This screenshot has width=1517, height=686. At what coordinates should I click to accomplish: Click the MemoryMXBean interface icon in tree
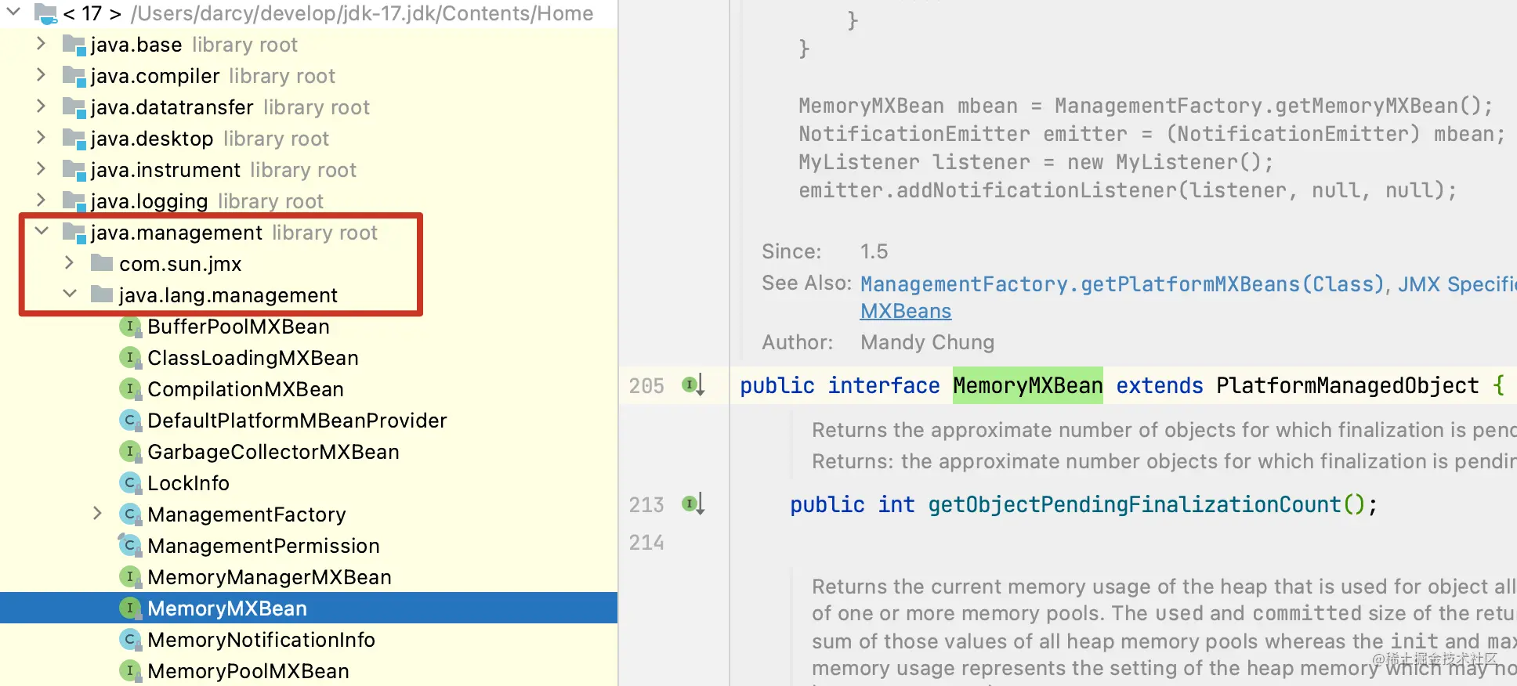pos(129,608)
